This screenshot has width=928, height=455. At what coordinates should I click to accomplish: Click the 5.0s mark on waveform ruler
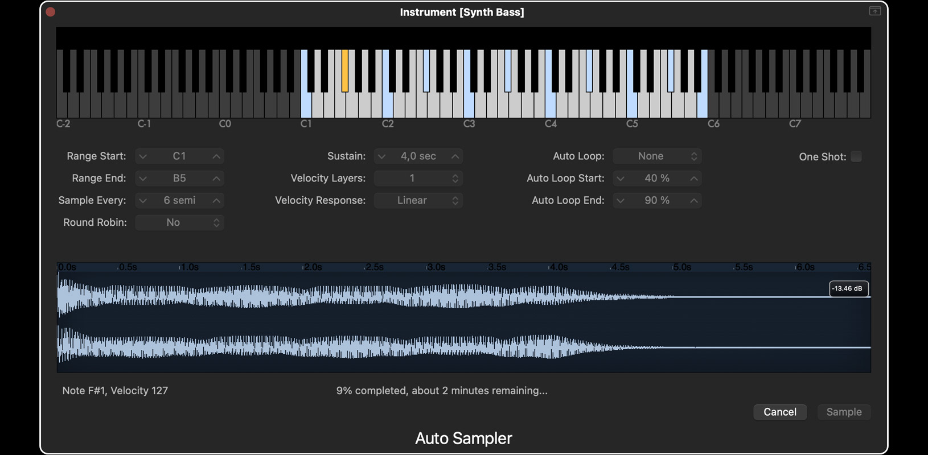tap(682, 267)
